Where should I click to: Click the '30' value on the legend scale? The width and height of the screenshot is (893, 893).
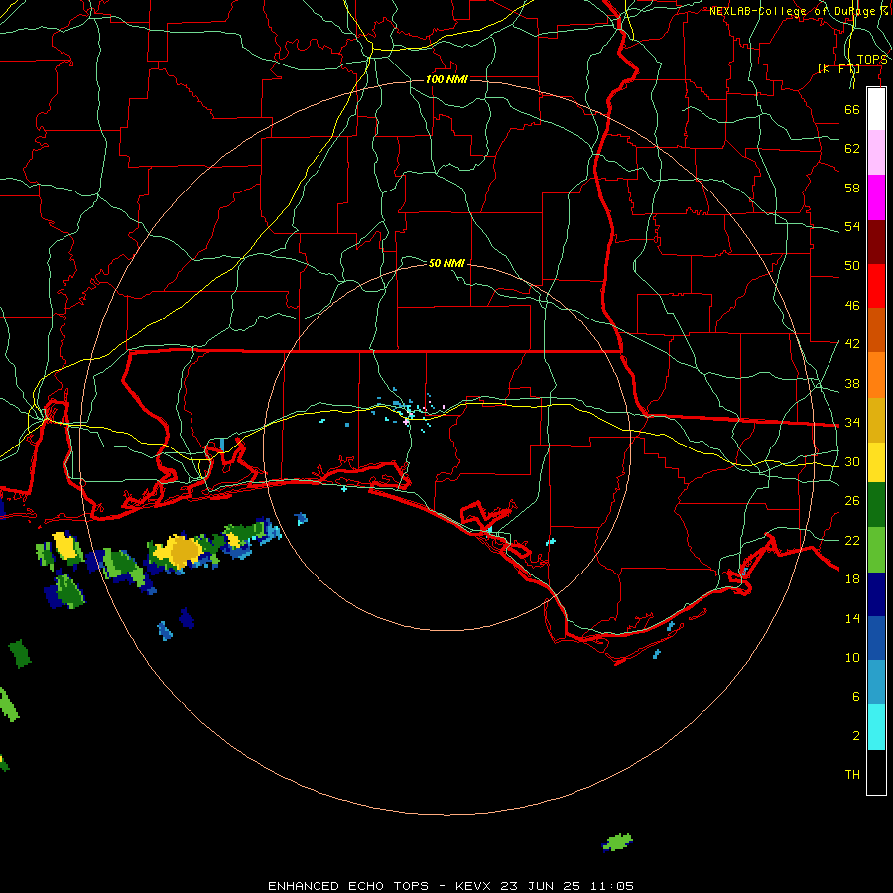coord(852,461)
